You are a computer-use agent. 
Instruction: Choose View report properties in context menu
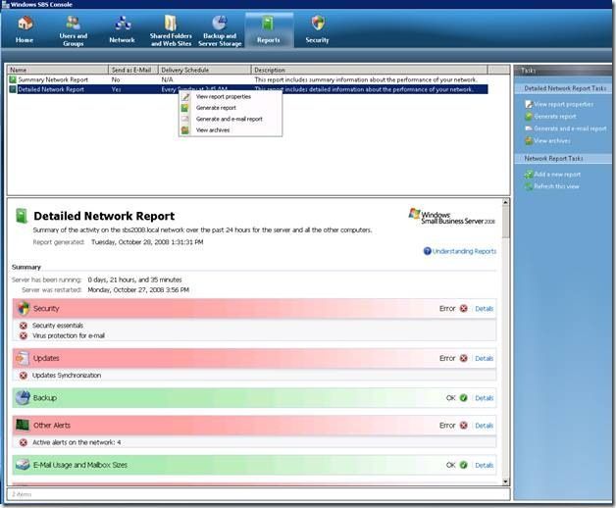tap(223, 97)
